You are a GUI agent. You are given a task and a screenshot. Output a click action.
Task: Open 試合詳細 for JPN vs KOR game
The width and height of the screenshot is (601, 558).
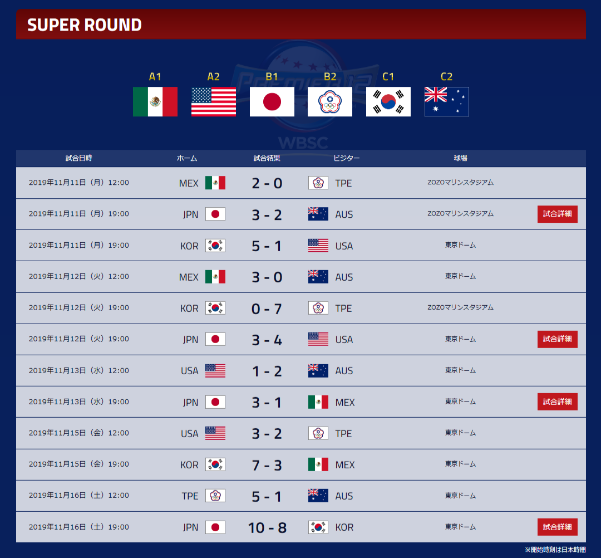click(x=557, y=527)
